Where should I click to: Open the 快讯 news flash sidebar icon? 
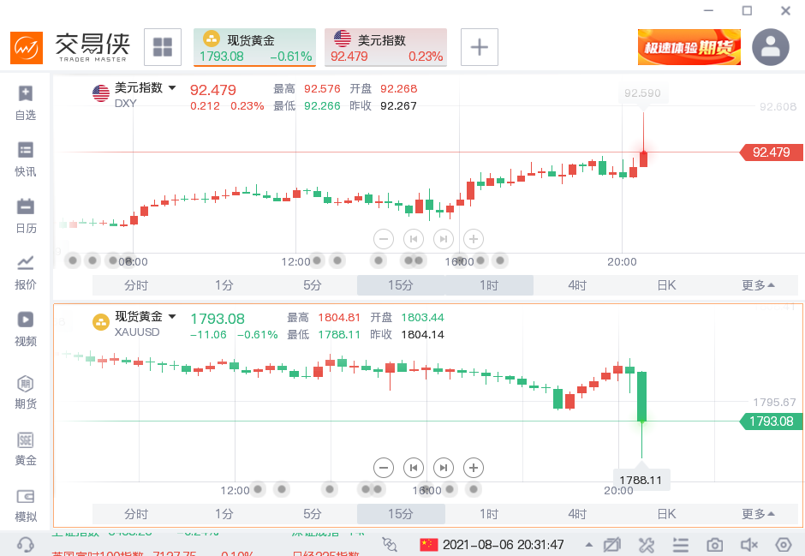pyautogui.click(x=25, y=159)
